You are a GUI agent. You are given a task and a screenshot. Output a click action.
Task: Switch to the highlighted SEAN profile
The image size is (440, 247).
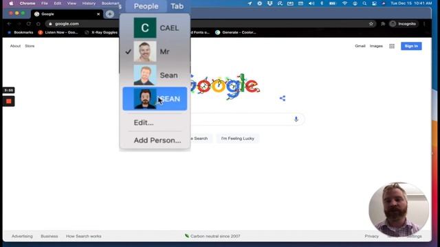point(155,99)
